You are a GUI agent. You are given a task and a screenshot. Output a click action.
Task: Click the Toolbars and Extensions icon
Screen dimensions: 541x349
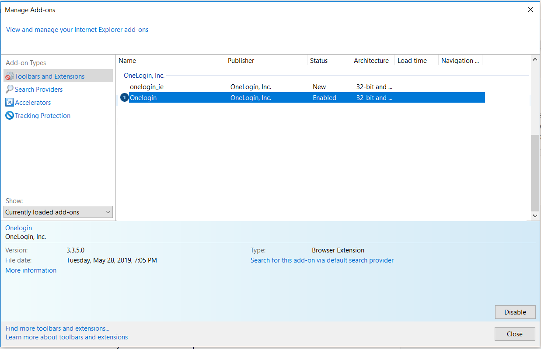click(9, 76)
